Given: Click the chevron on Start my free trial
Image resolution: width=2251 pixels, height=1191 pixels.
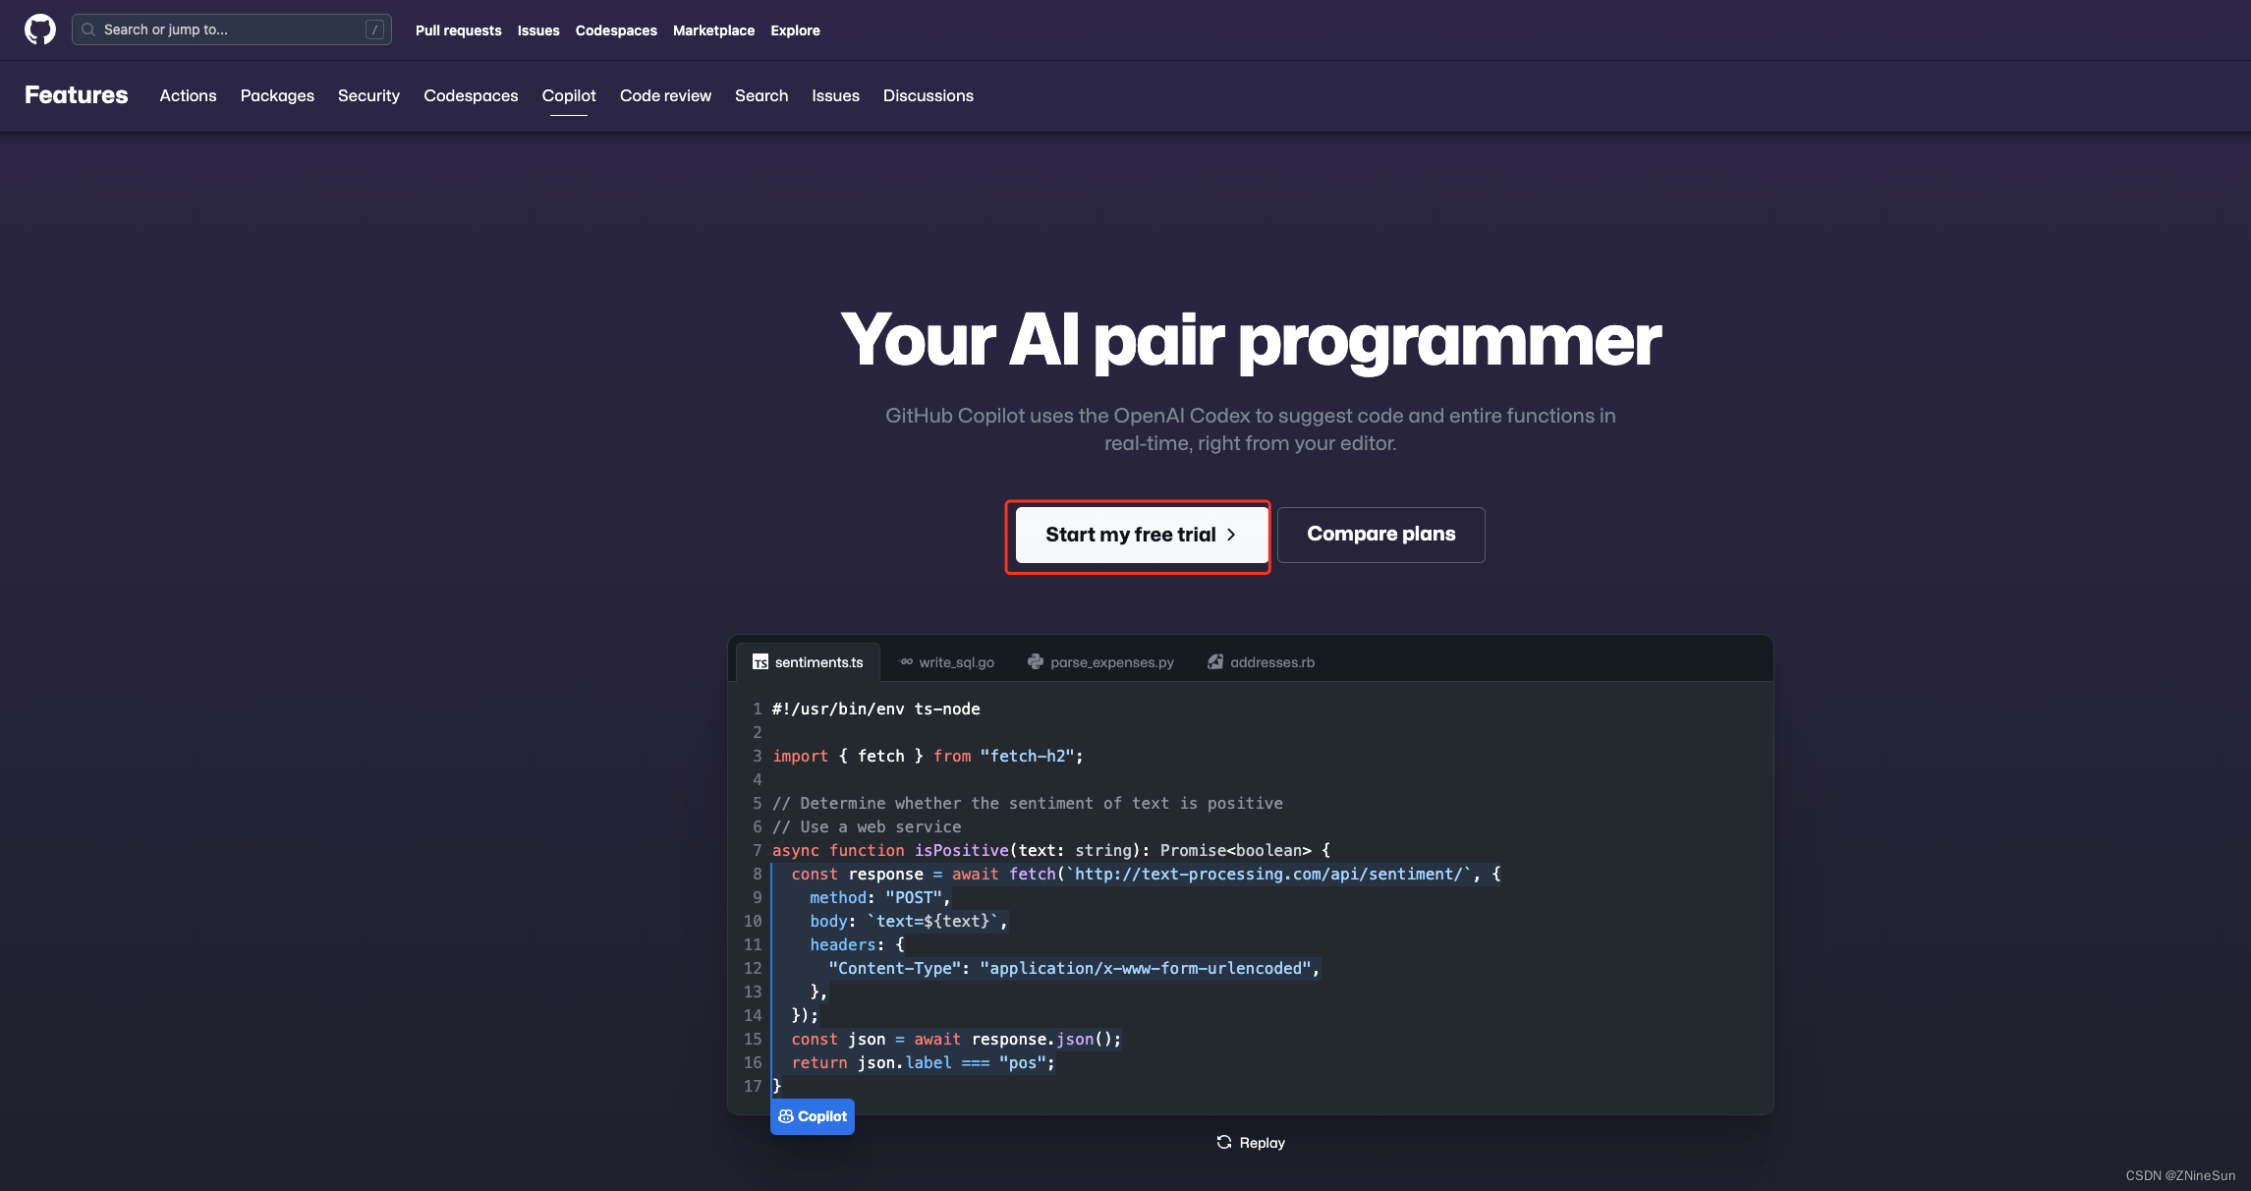Looking at the screenshot, I should 1231,535.
